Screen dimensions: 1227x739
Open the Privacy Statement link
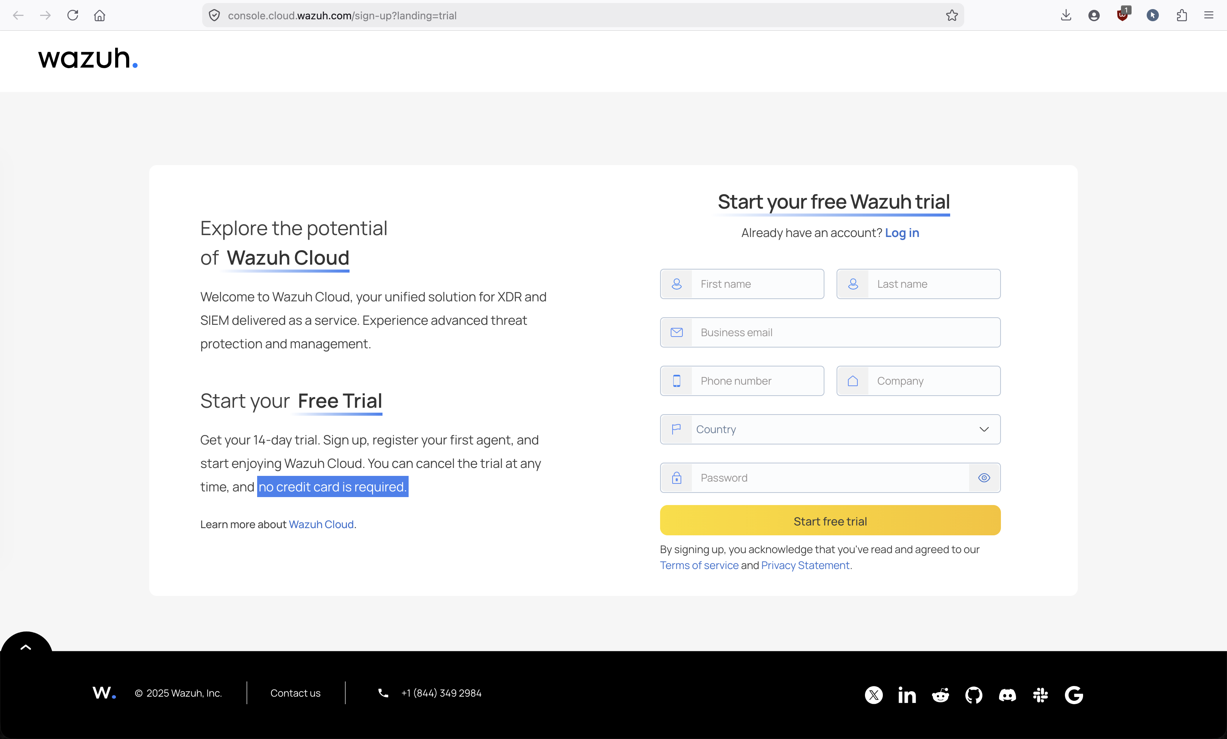pyautogui.click(x=805, y=565)
